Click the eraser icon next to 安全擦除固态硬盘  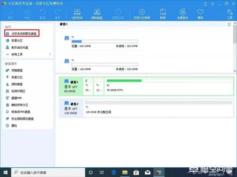point(7,119)
